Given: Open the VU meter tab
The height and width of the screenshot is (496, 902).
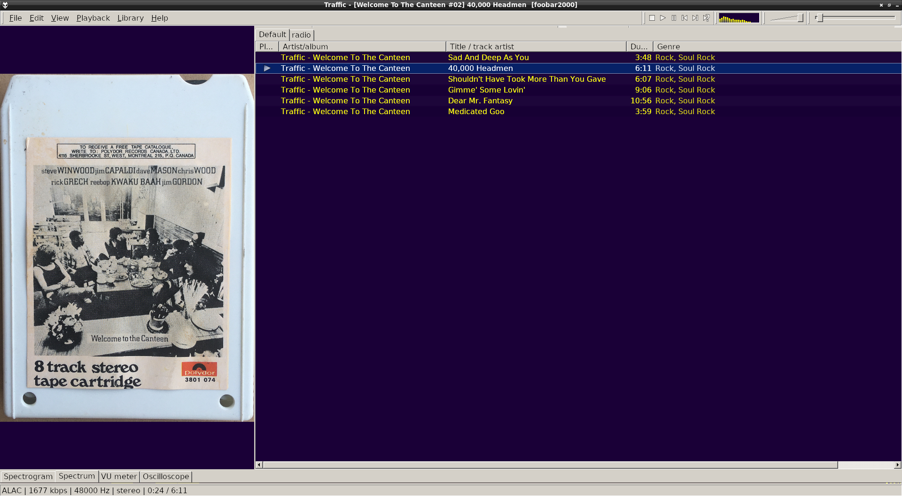Looking at the screenshot, I should point(119,476).
